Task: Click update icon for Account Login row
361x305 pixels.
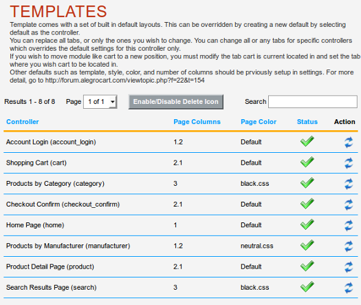Action: click(349, 143)
